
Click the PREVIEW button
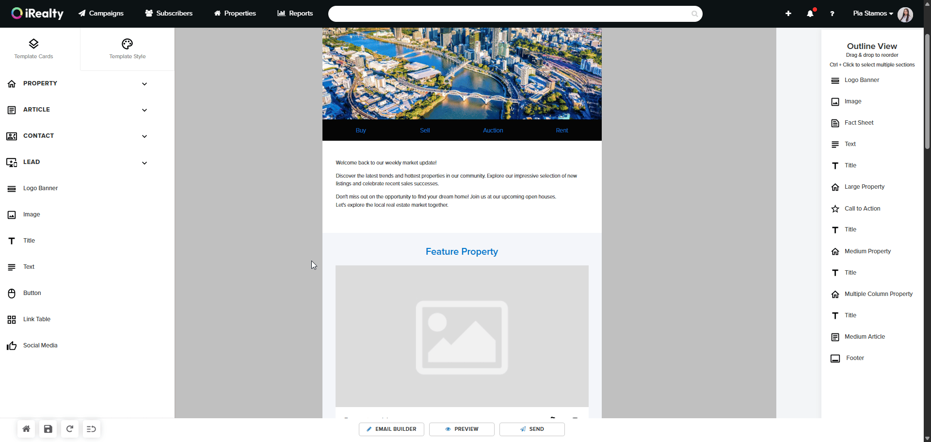click(x=462, y=429)
